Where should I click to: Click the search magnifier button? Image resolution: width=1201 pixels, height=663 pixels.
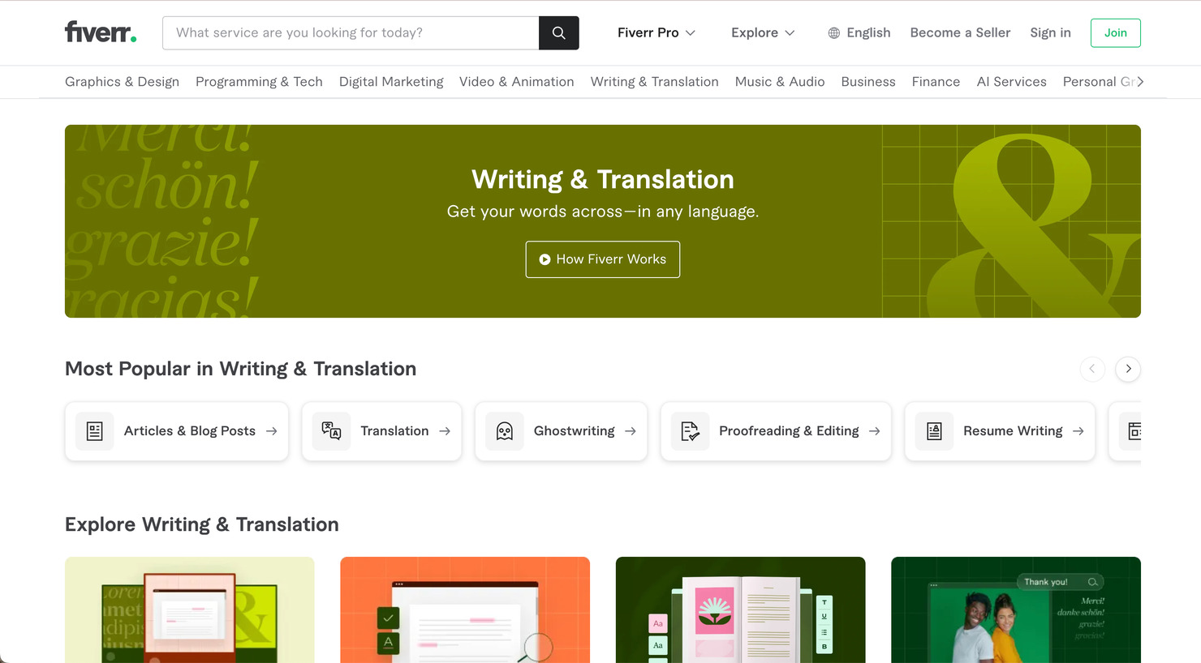pyautogui.click(x=558, y=32)
